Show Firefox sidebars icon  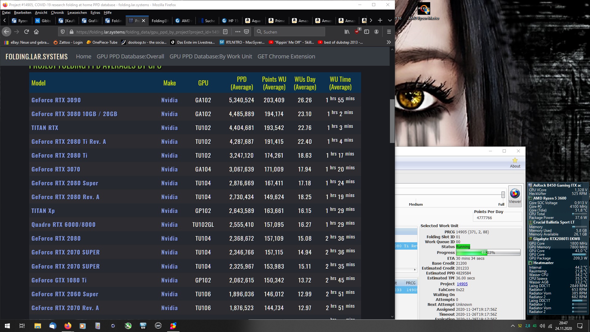click(x=367, y=32)
